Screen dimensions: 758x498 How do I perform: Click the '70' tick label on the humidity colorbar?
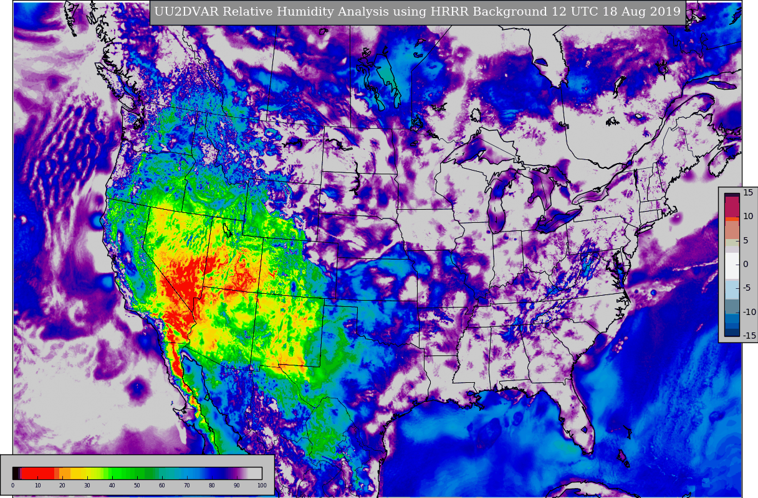187,485
